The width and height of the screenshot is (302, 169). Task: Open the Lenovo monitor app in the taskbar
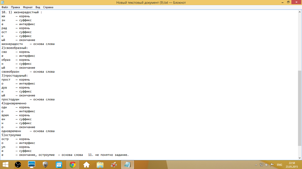coord(32,164)
